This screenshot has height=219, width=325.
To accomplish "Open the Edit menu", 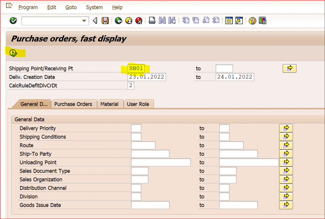I will point(52,7).
